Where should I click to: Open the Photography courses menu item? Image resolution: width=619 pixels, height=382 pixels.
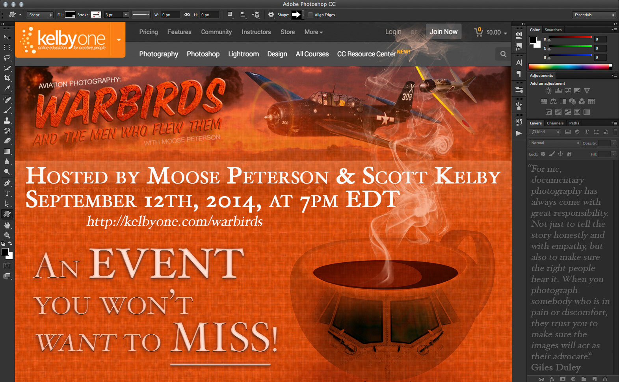tap(159, 54)
